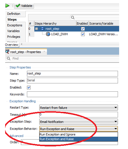Click the Overview tab
Image resolution: width=128 pixels, height=149 pixels.
(x=12, y=45)
